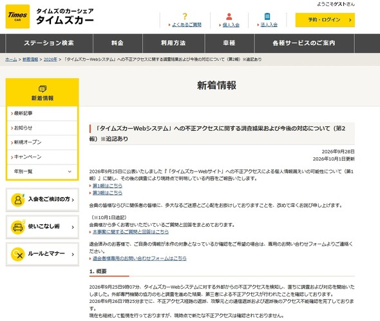The height and width of the screenshot is (321, 380).
Task: Click the ルールとマナー icon
Action: (x=17, y=254)
